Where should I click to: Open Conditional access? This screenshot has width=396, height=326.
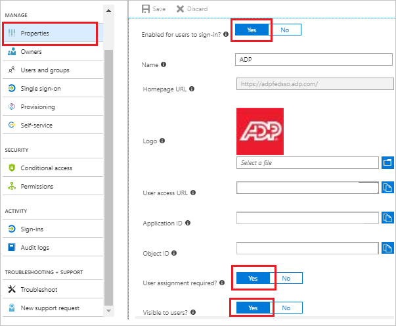[x=53, y=168]
